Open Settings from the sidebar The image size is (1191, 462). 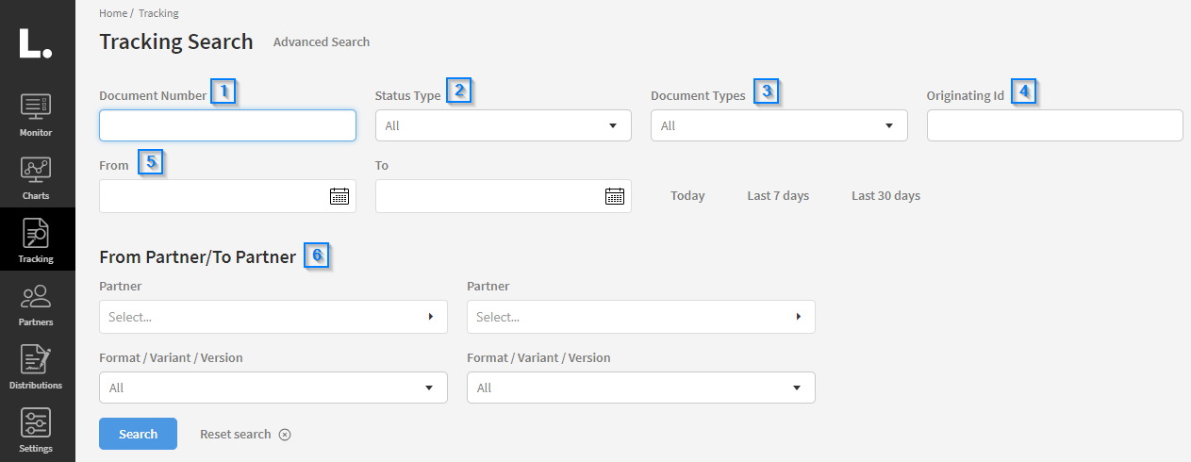pyautogui.click(x=36, y=430)
